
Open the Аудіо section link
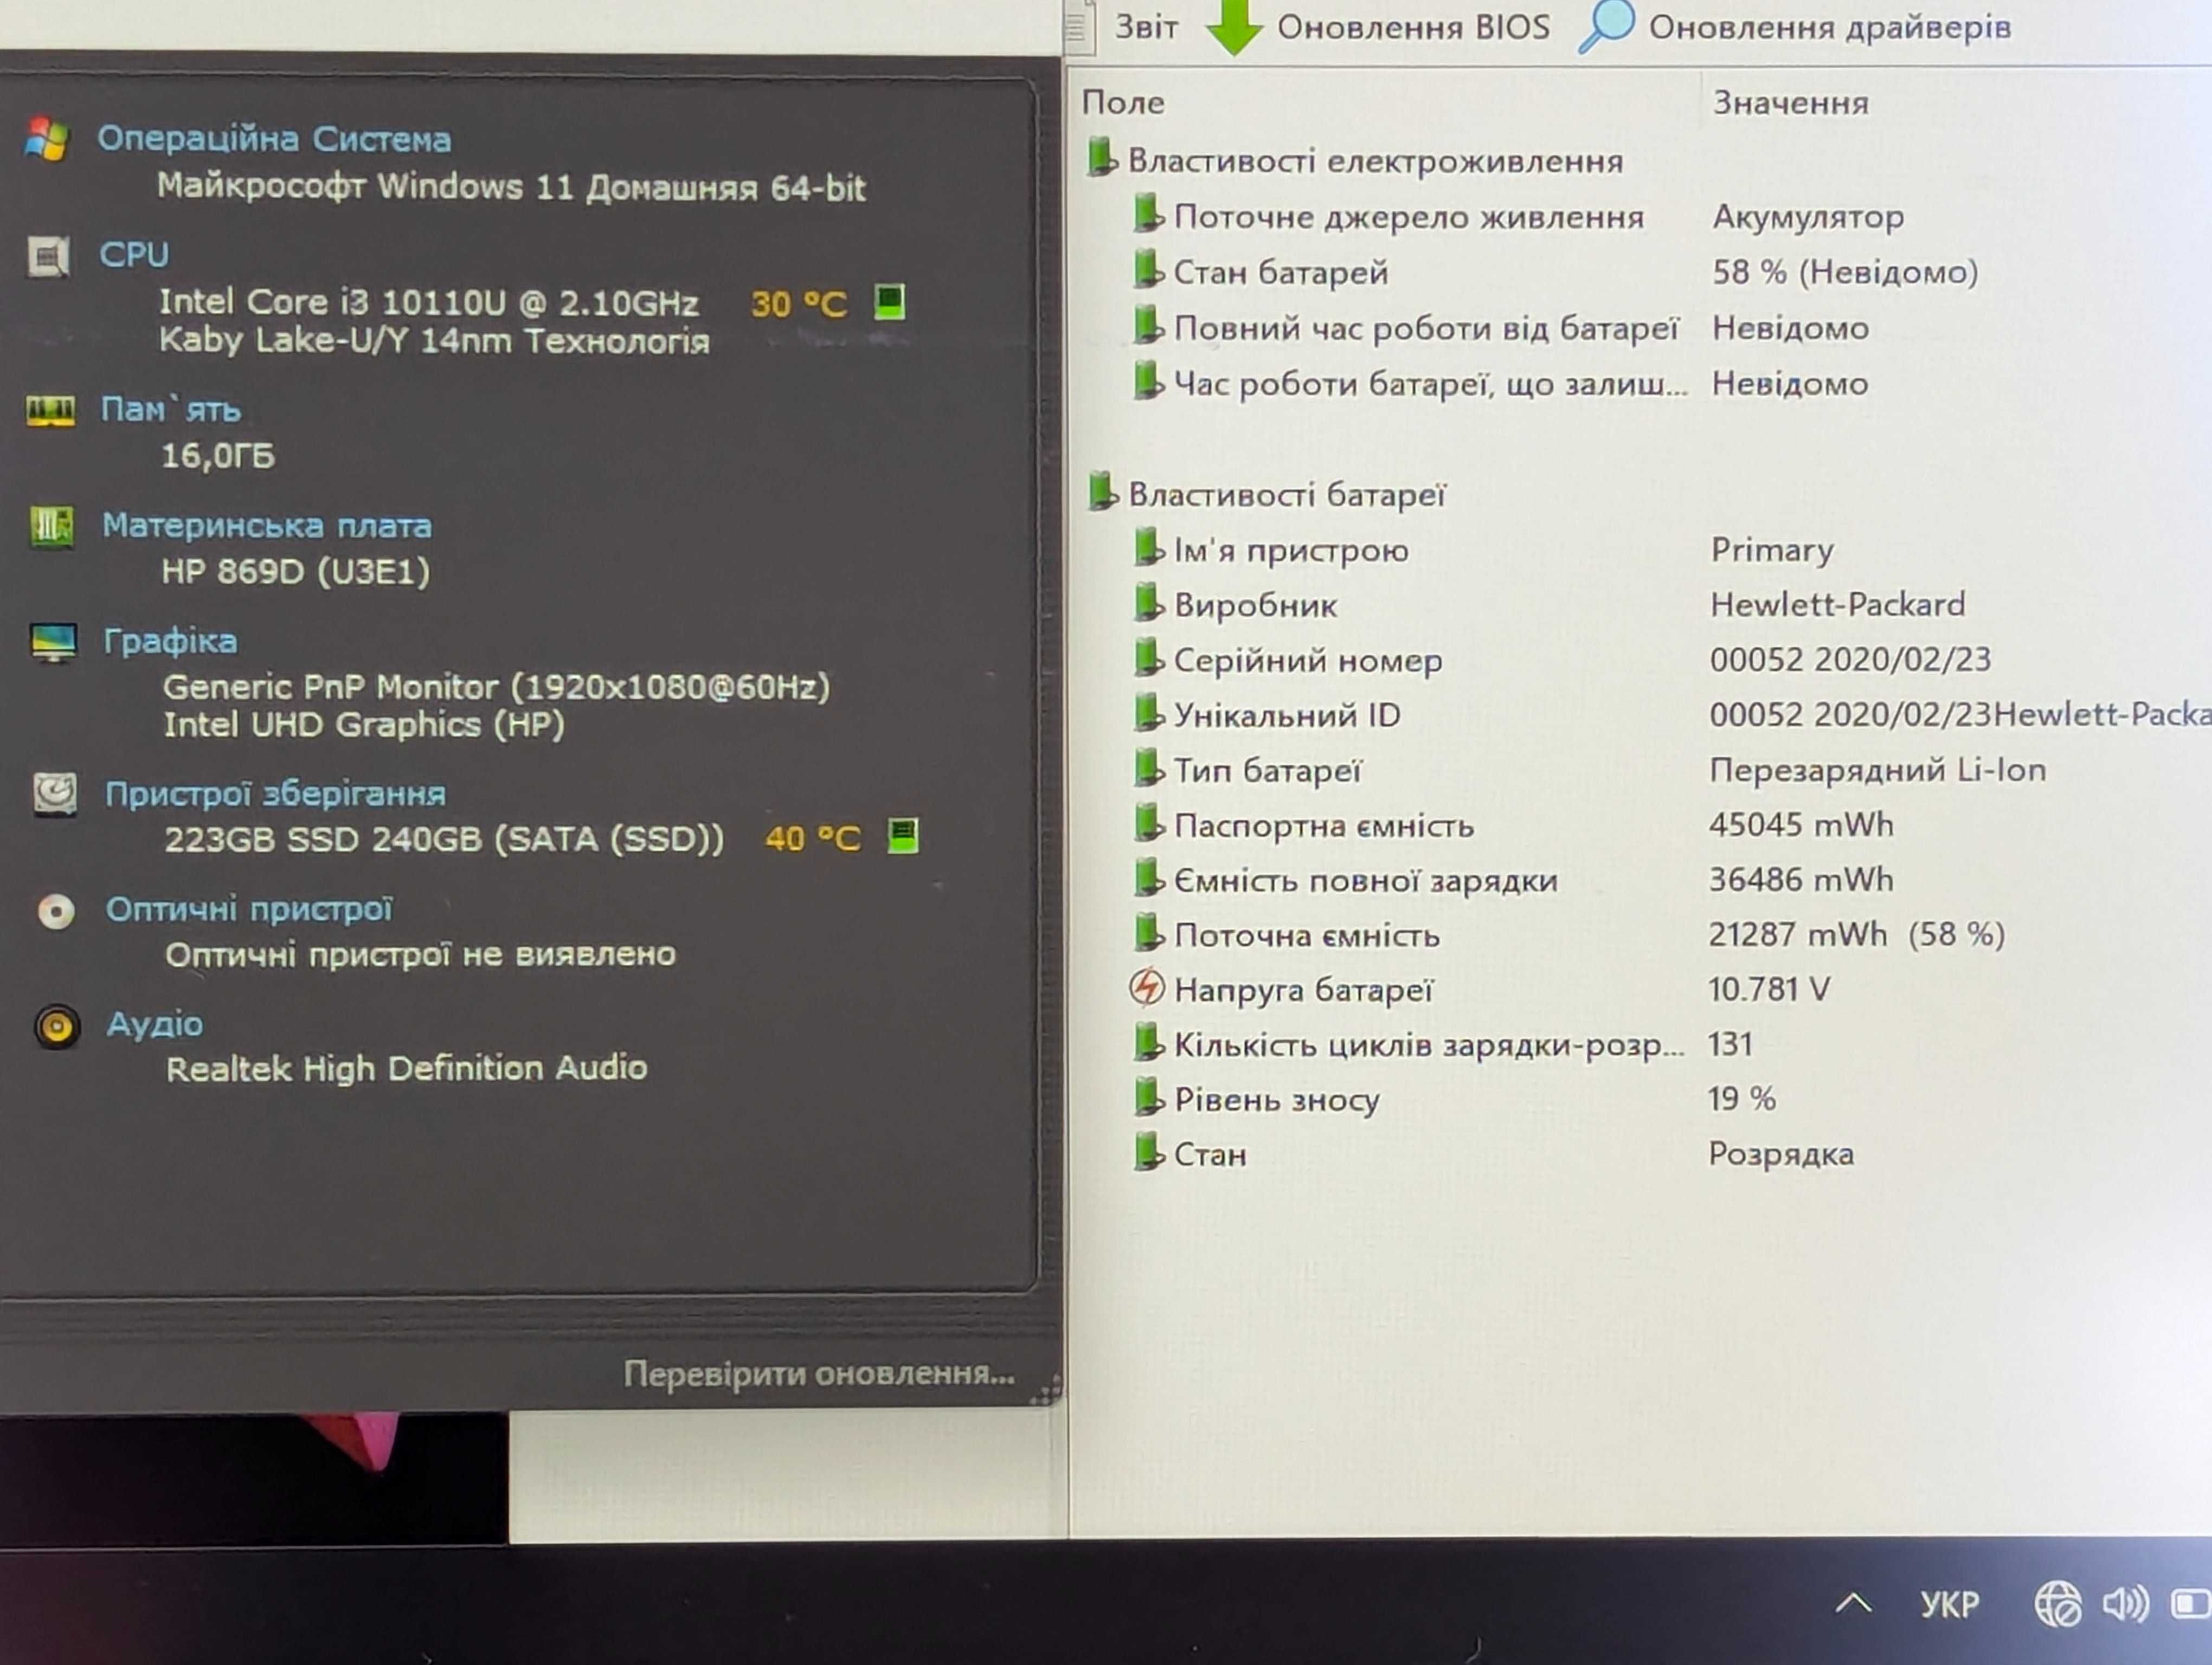155,1024
